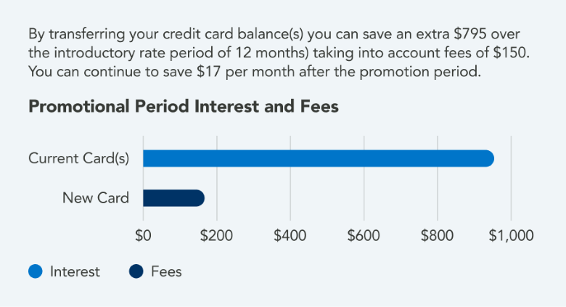This screenshot has height=307, width=566.
Task: Click the $600 axis tick label
Action: [x=363, y=236]
